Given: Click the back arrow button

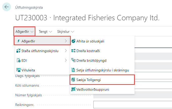Looking at the screenshot, I should pyautogui.click(x=7, y=7).
